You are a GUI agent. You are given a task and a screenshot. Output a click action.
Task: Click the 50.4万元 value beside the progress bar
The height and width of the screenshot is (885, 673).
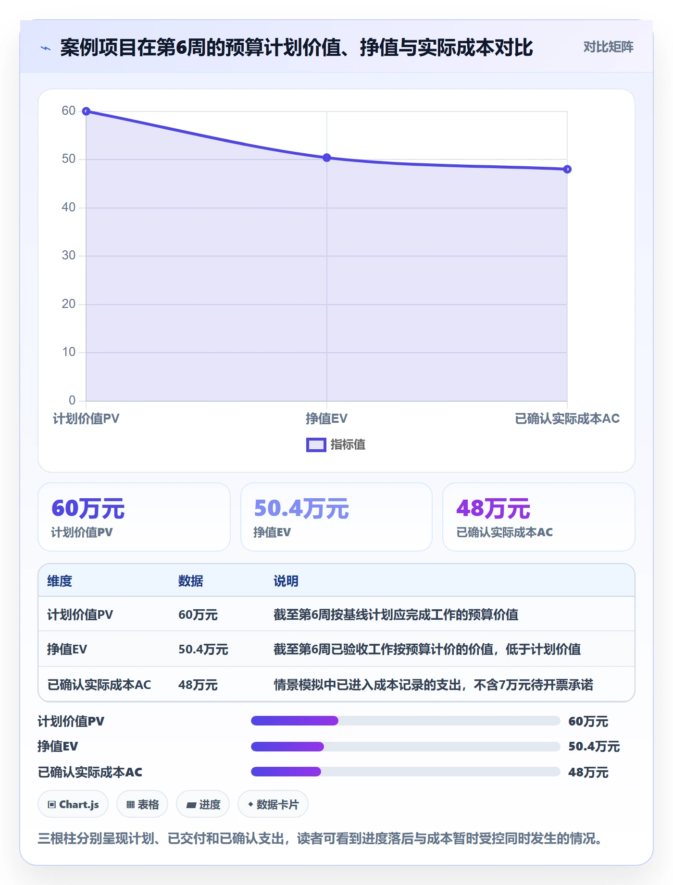pyautogui.click(x=594, y=746)
